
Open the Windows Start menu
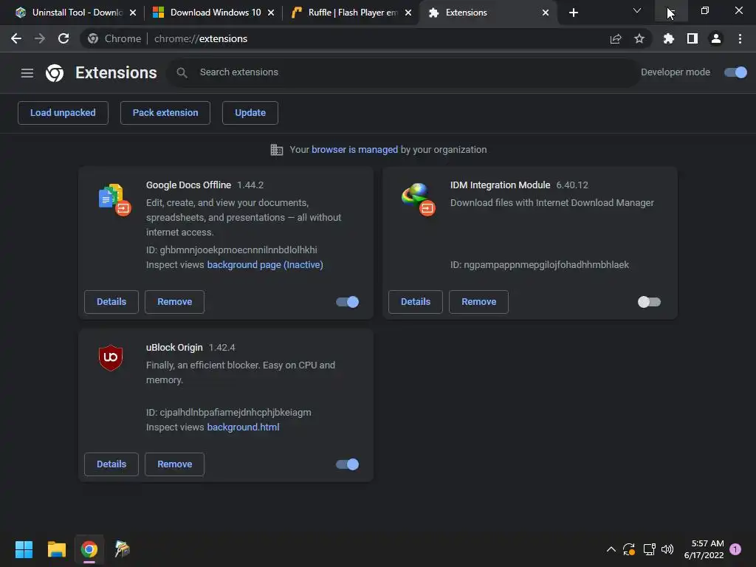(x=24, y=549)
